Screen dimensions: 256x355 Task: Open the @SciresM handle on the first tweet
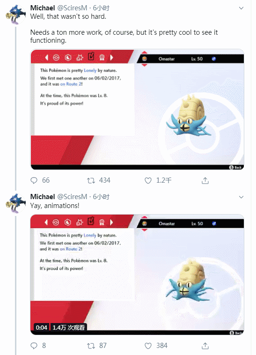pos(72,8)
